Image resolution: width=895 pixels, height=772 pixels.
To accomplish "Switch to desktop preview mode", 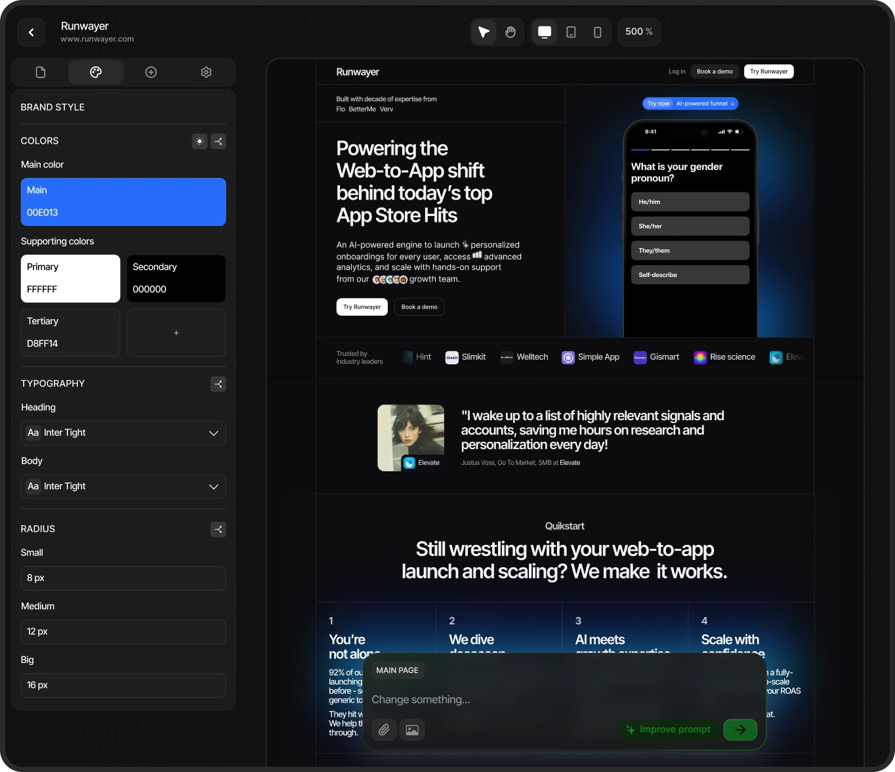I will (544, 32).
